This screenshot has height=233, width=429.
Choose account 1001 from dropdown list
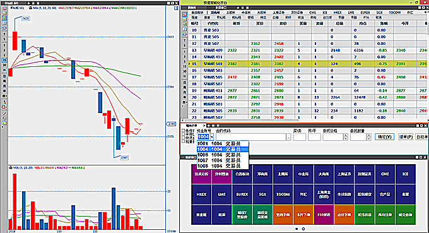pos(223,143)
